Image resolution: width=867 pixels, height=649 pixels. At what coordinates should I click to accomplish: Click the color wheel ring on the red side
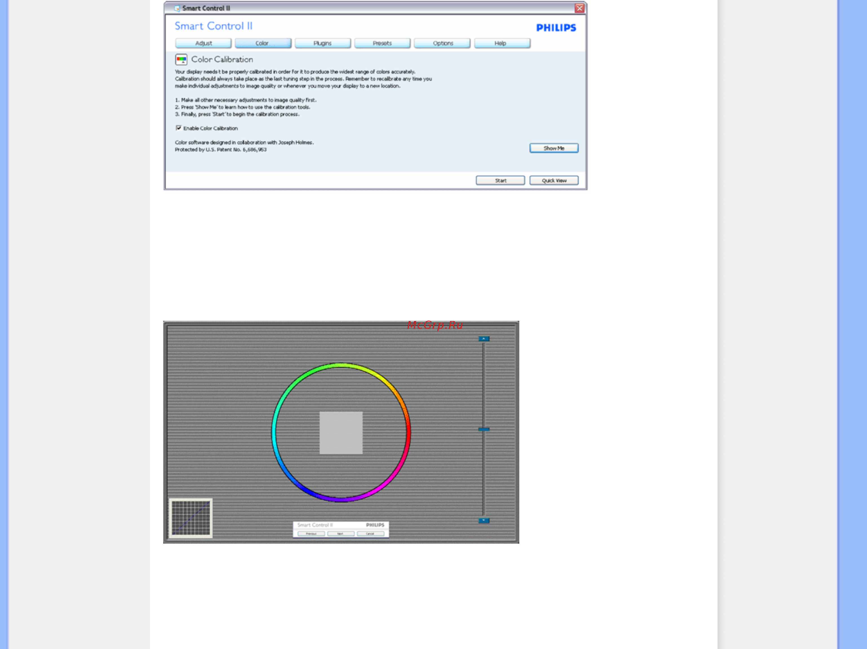[x=408, y=432]
